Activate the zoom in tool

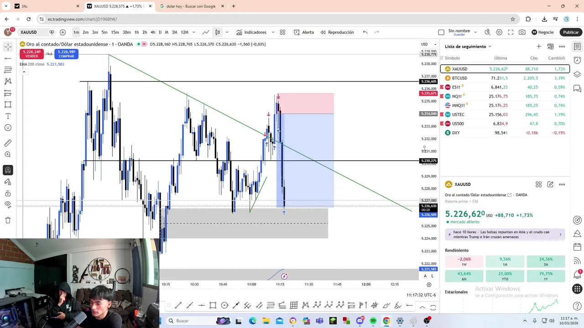[x=8, y=154]
